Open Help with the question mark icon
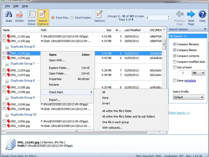 tap(202, 15)
